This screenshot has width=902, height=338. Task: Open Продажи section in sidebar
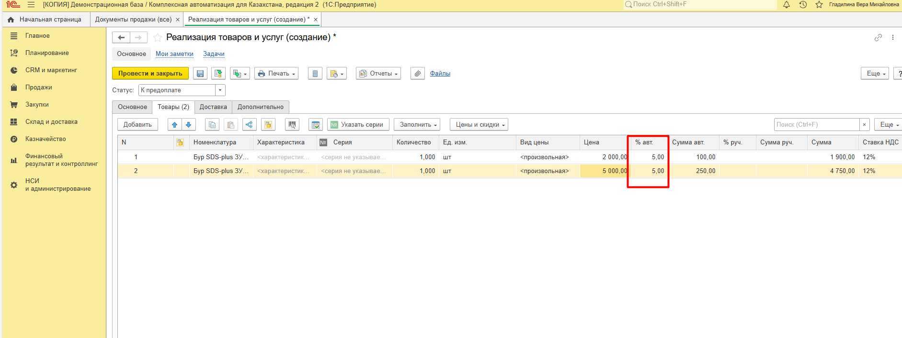click(39, 87)
